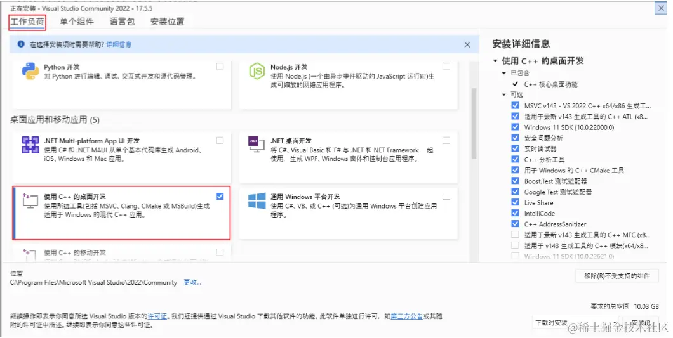
Task: Check the Node.js 开发 workload checkbox
Action: click(x=446, y=67)
